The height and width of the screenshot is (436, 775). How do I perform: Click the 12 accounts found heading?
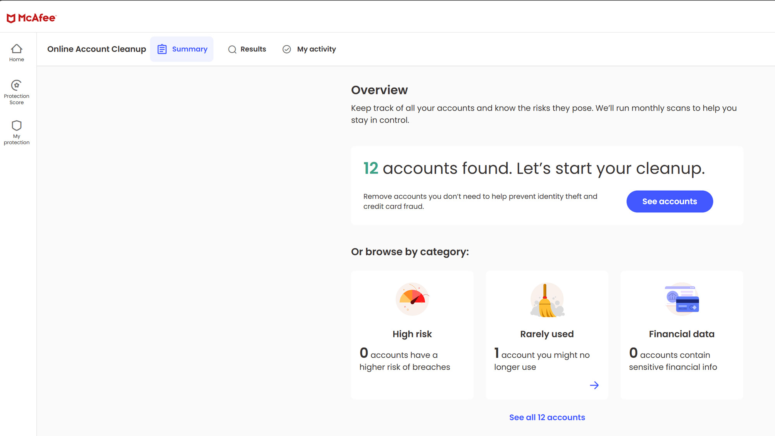pyautogui.click(x=534, y=168)
